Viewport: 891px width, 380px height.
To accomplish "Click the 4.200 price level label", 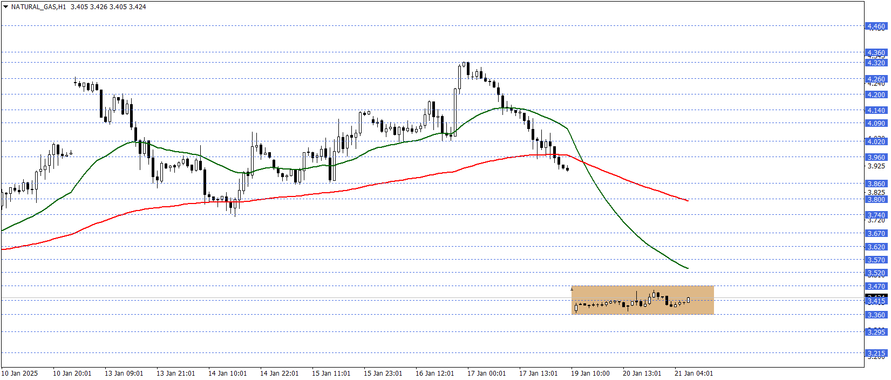I will pyautogui.click(x=876, y=94).
